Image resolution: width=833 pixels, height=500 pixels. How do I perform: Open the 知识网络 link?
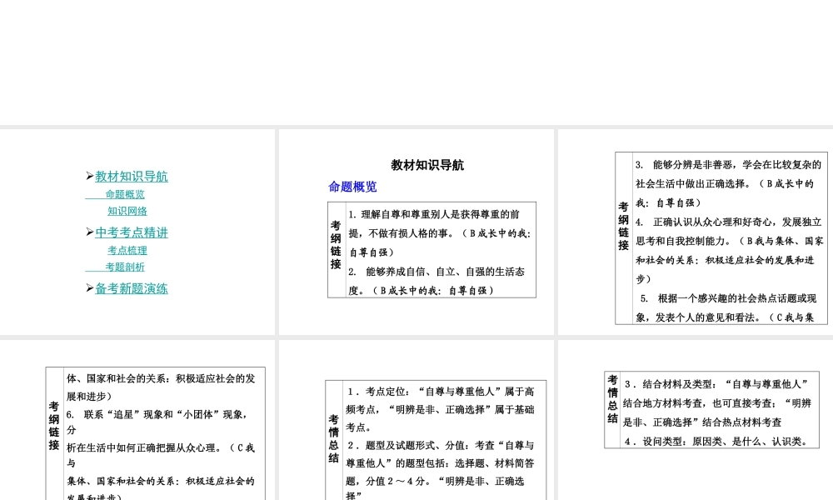click(x=127, y=211)
